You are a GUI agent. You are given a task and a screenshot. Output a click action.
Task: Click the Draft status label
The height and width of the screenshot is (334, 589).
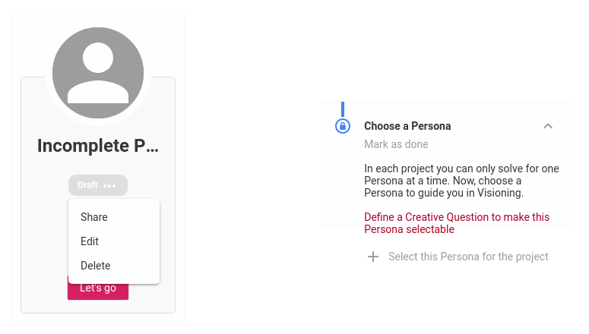[87, 185]
